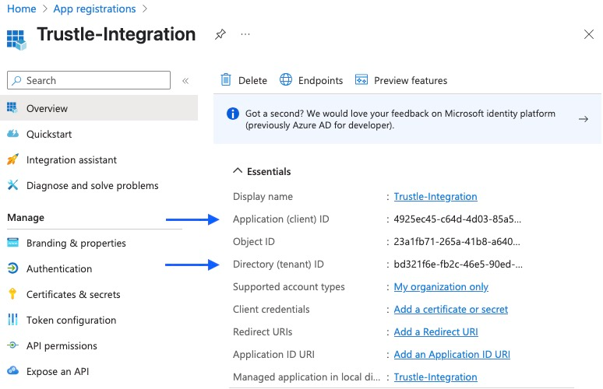
Task: Collapse the Essentials section
Action: coord(237,171)
